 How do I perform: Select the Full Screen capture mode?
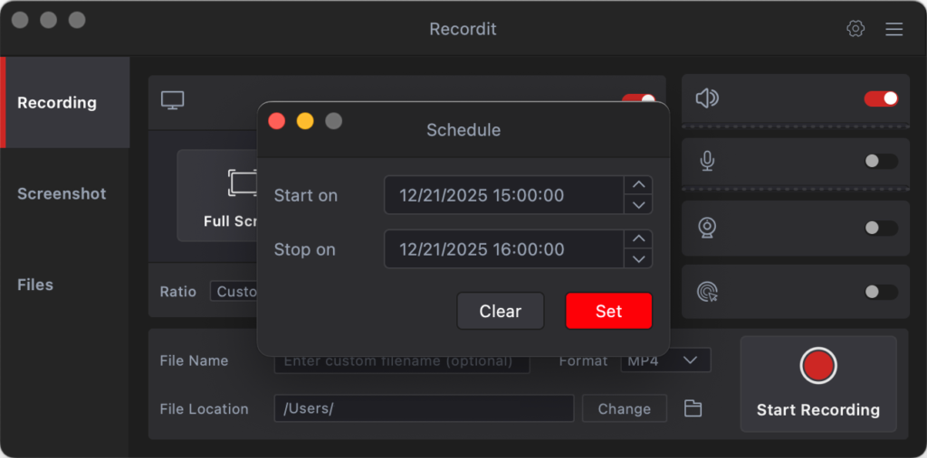(x=217, y=195)
